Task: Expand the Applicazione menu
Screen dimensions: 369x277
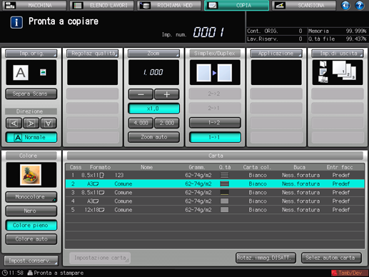Action: [276, 54]
